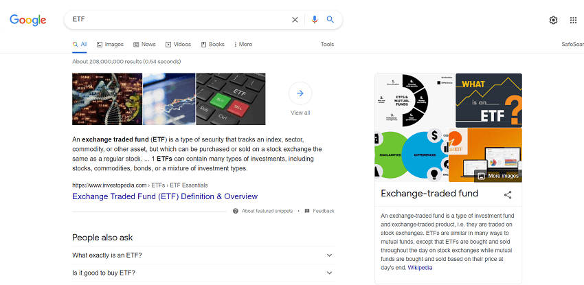The height and width of the screenshot is (285, 584).
Task: Submit search using the magnifier icon
Action: (330, 20)
